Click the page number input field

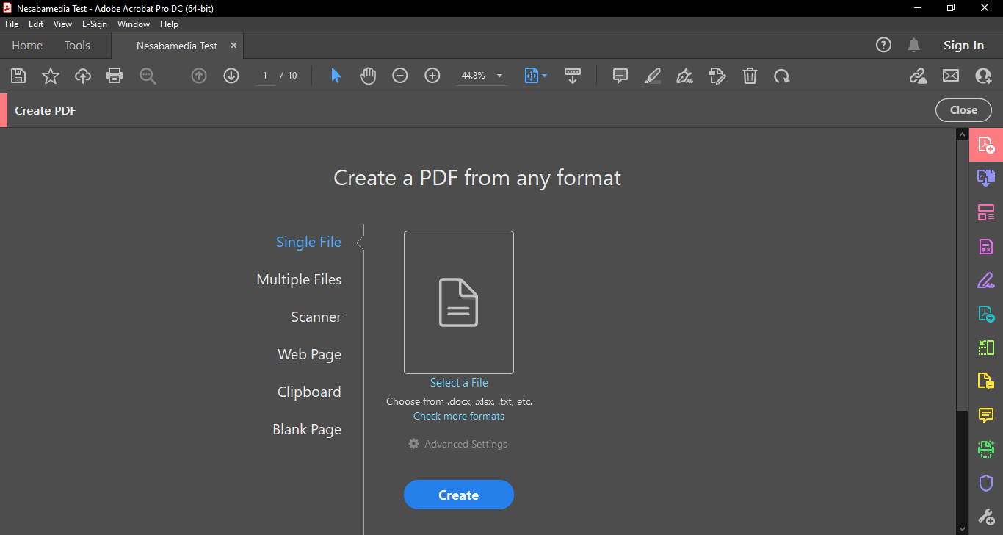coord(265,76)
